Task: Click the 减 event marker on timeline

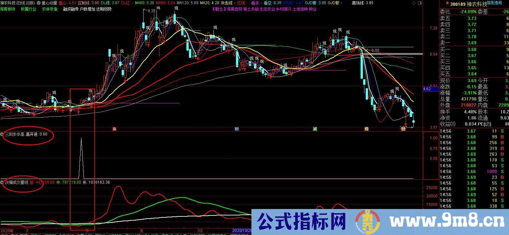Action: pos(315,129)
